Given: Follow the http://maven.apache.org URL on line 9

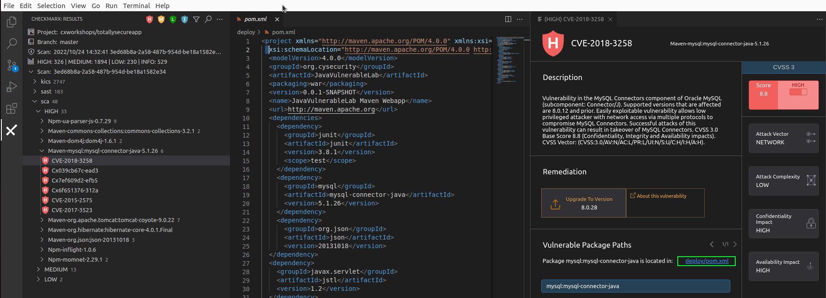Looking at the screenshot, I should (x=331, y=109).
